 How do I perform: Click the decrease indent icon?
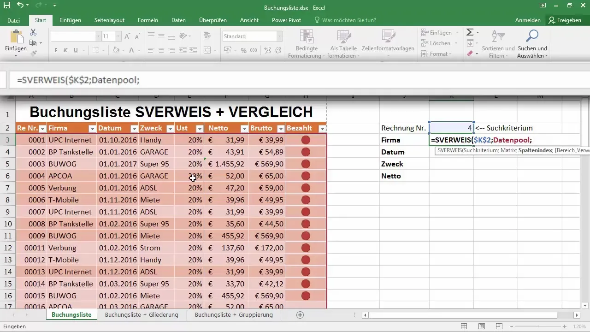(x=183, y=50)
